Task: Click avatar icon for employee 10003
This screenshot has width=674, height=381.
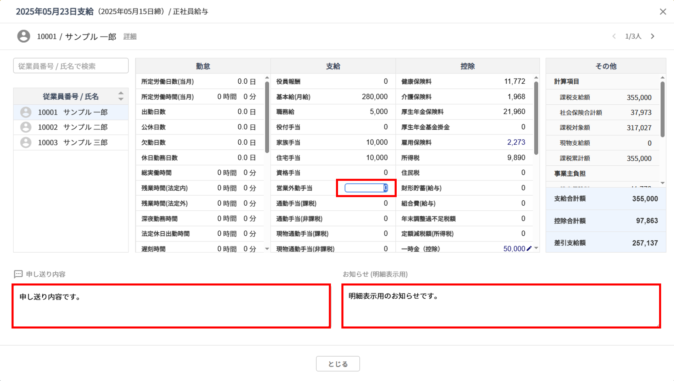Action: (26, 143)
